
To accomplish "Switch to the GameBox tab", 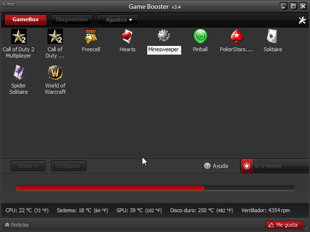I will 26,19.
